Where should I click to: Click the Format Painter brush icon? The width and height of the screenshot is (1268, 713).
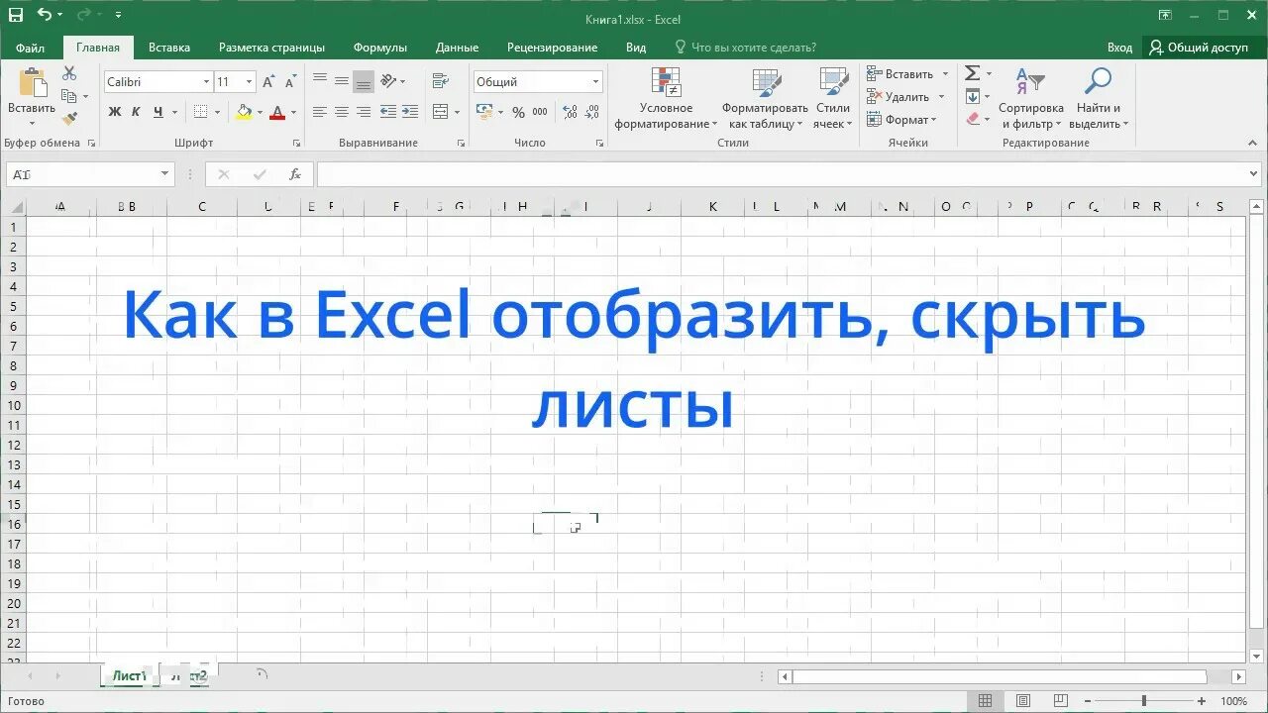[69, 118]
